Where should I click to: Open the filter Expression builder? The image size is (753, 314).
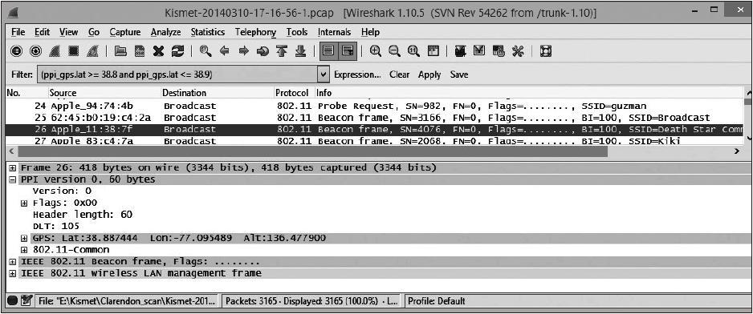click(x=357, y=74)
